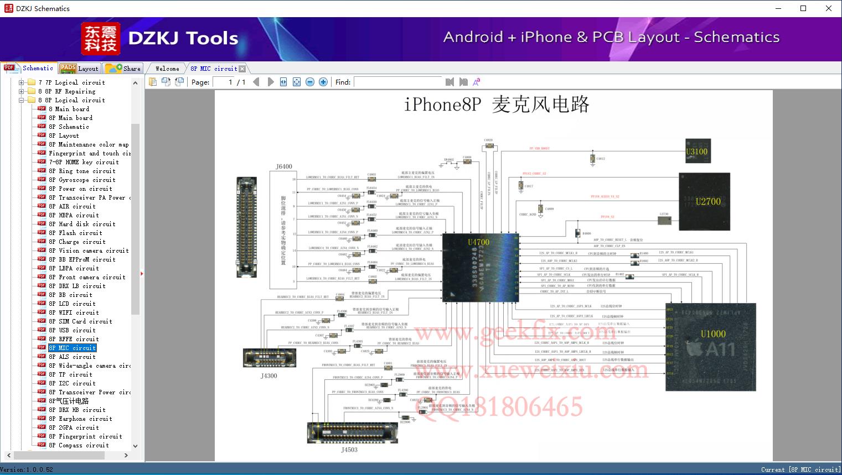Open 8P Flash circuit
842x475 pixels.
pos(75,233)
